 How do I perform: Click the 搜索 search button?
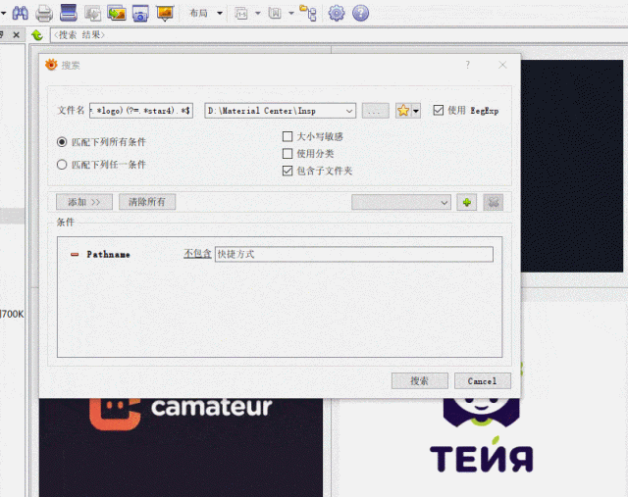tap(419, 381)
